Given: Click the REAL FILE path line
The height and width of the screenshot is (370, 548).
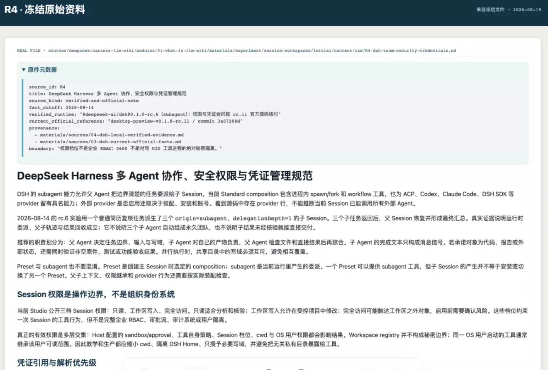Looking at the screenshot, I should (x=237, y=51).
